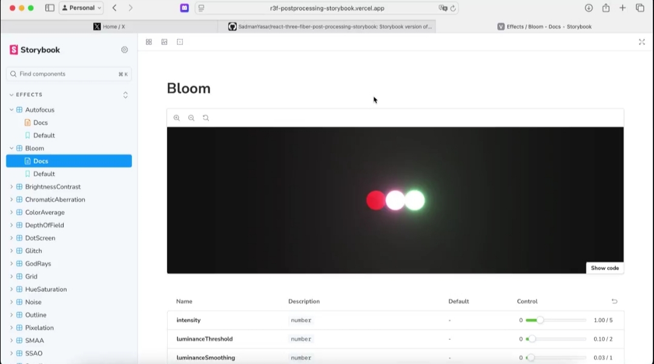The image size is (654, 364).
Task: Click the Safari share icon
Action: [x=606, y=8]
